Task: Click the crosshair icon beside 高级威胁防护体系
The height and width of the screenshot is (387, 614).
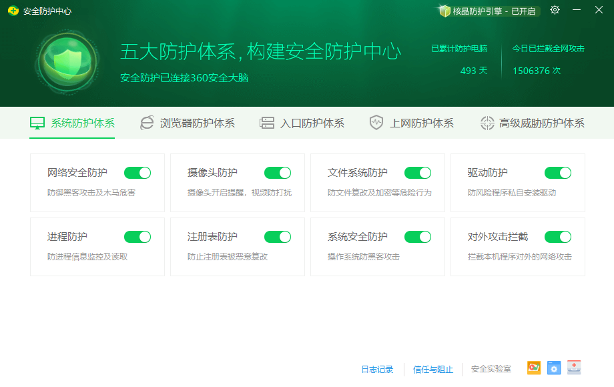Action: 486,123
